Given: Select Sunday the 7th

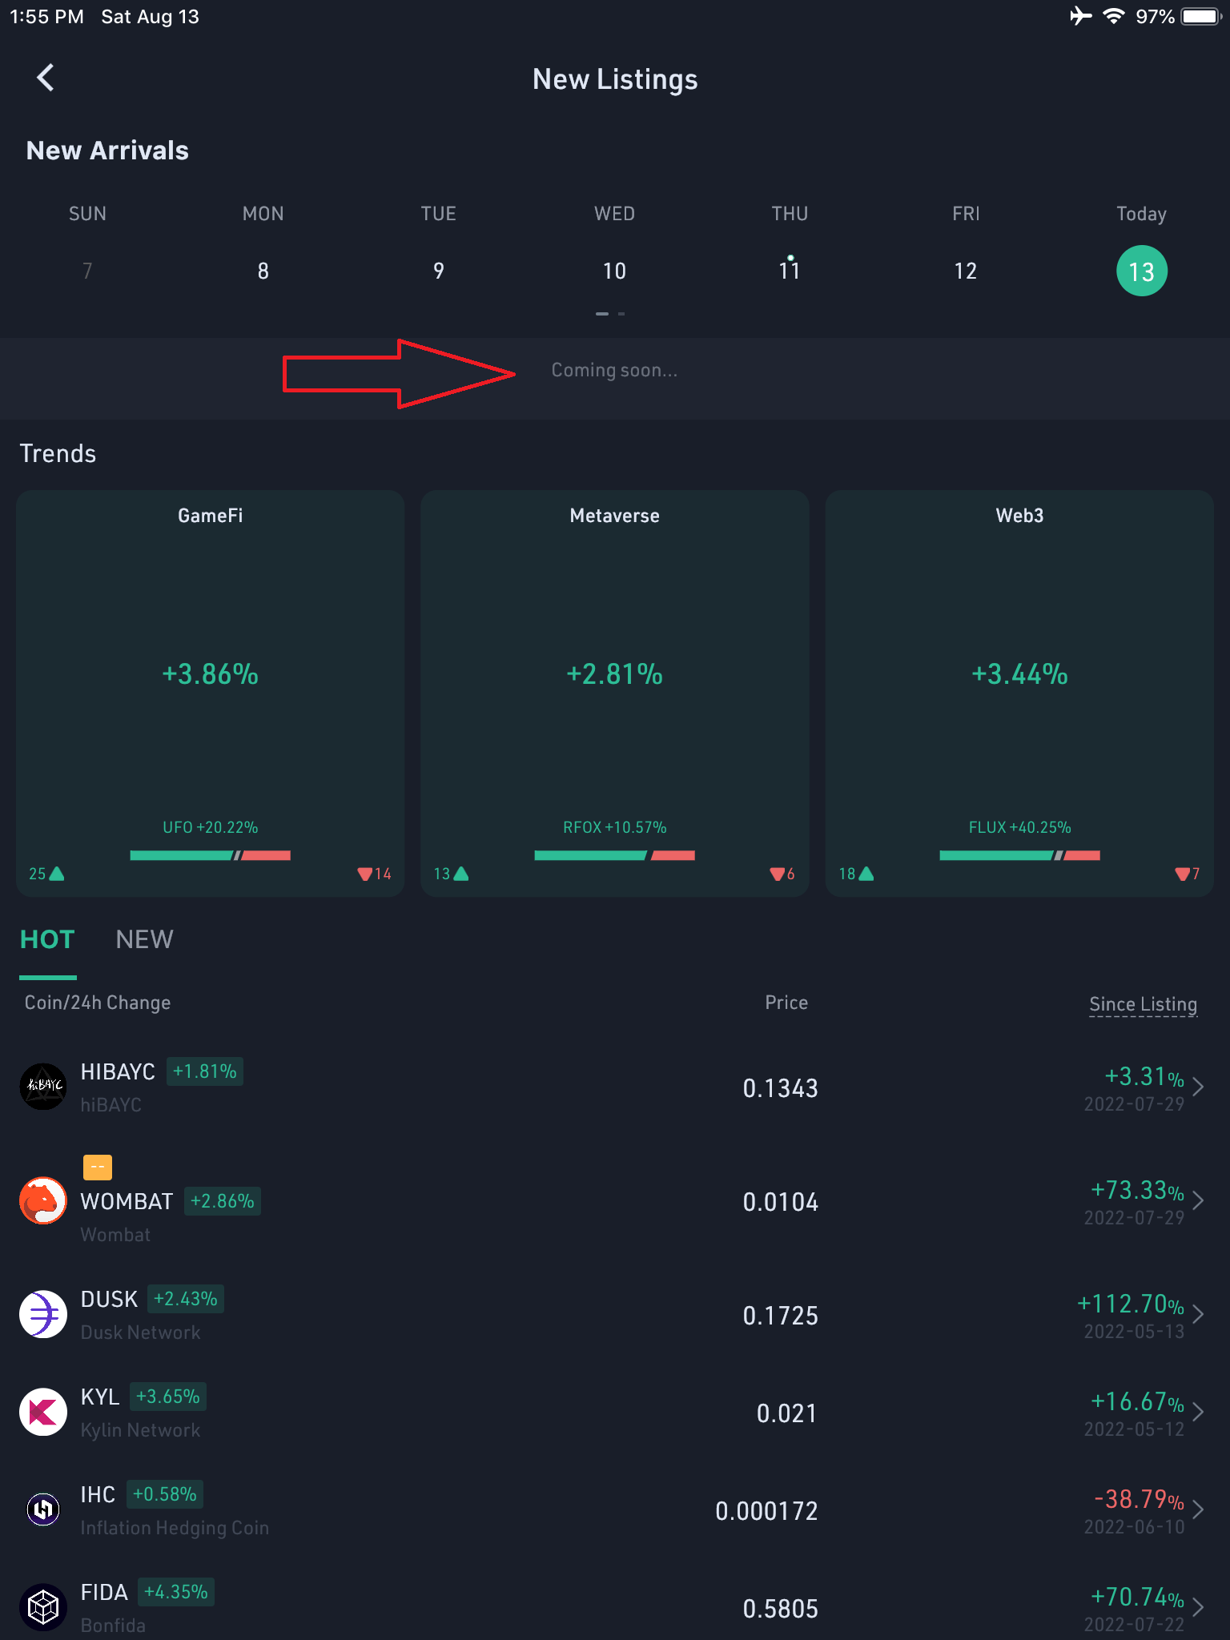Looking at the screenshot, I should pos(87,271).
